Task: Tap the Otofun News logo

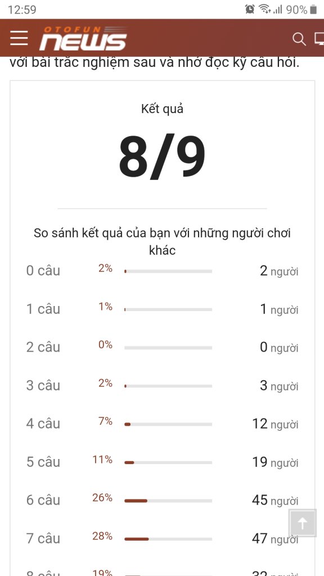Action: click(x=83, y=38)
